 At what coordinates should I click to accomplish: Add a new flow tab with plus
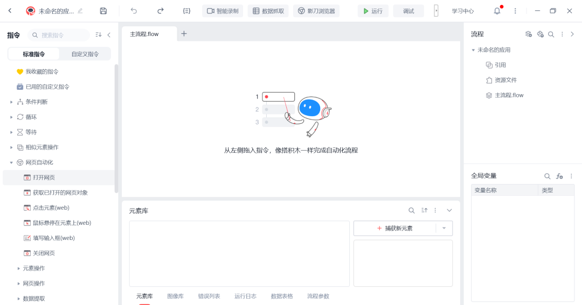pyautogui.click(x=184, y=34)
